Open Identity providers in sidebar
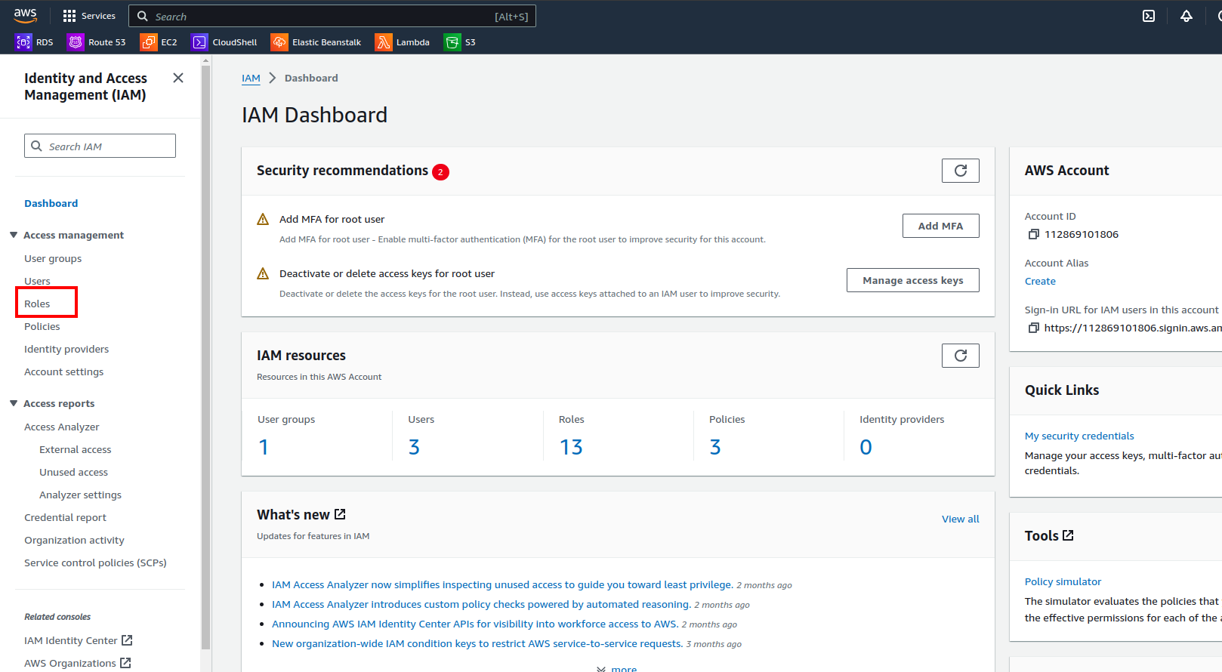1222x672 pixels. [66, 349]
